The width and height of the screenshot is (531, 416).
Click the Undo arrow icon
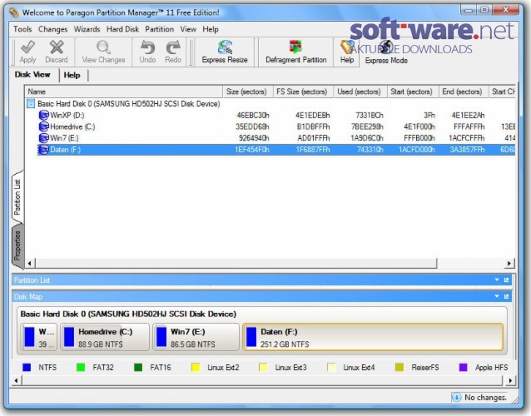point(147,47)
